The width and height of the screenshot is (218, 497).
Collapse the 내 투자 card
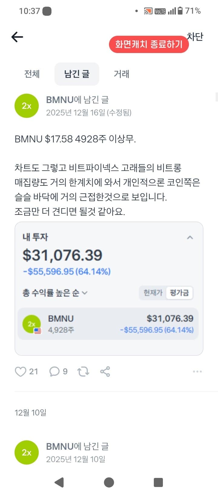190,237
